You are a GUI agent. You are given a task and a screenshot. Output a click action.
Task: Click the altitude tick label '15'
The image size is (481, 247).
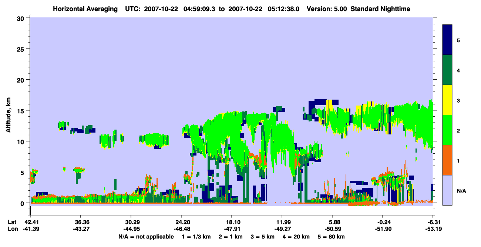tap(21, 111)
